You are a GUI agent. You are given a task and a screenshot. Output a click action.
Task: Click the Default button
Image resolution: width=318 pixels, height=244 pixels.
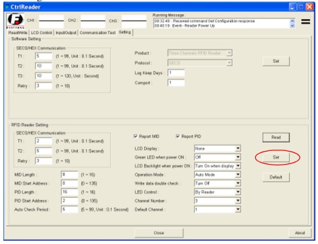(276, 177)
